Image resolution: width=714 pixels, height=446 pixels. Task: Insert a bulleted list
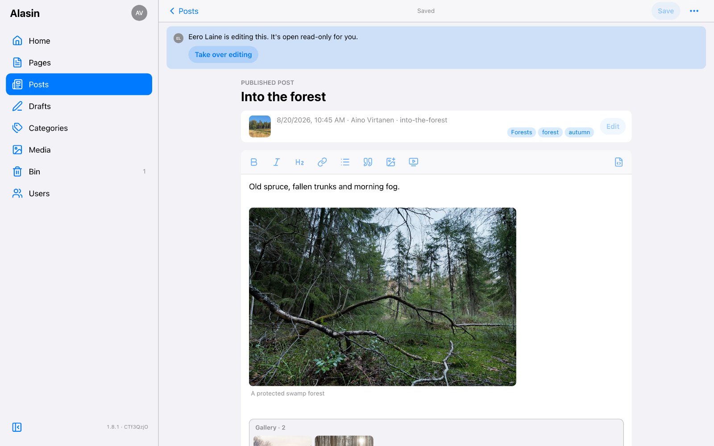345,162
